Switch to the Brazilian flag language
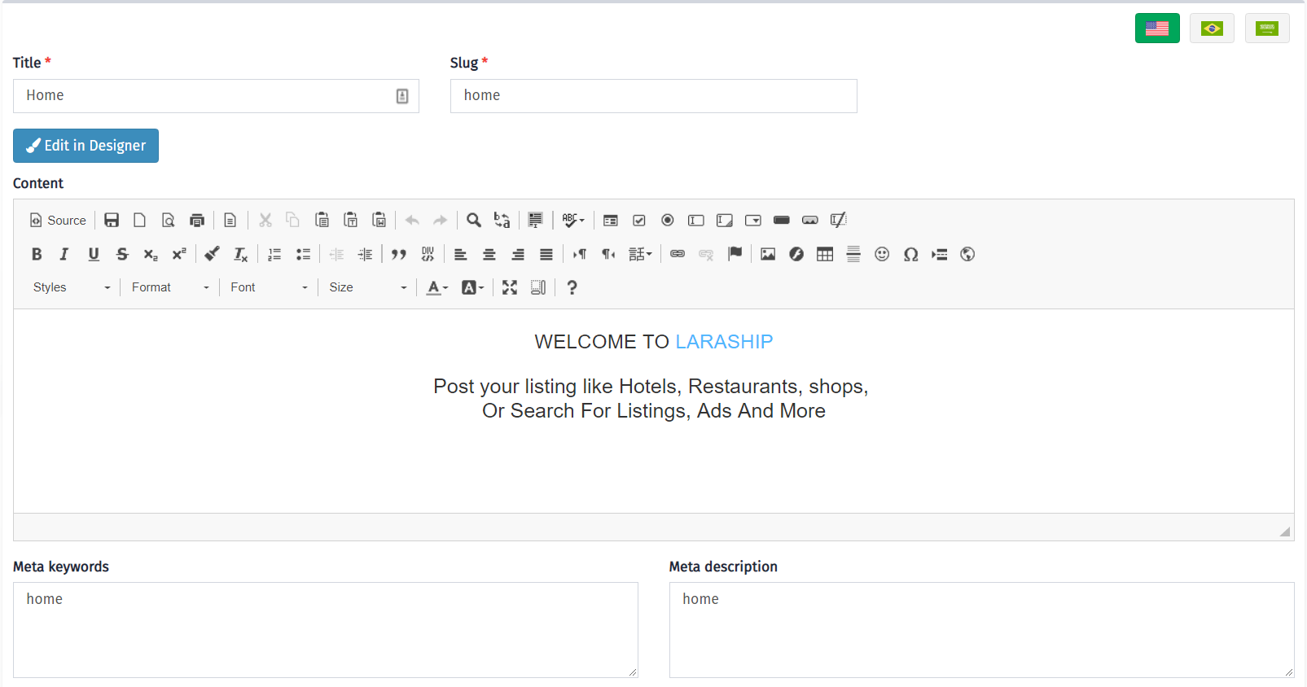Image resolution: width=1307 pixels, height=687 pixels. point(1212,28)
